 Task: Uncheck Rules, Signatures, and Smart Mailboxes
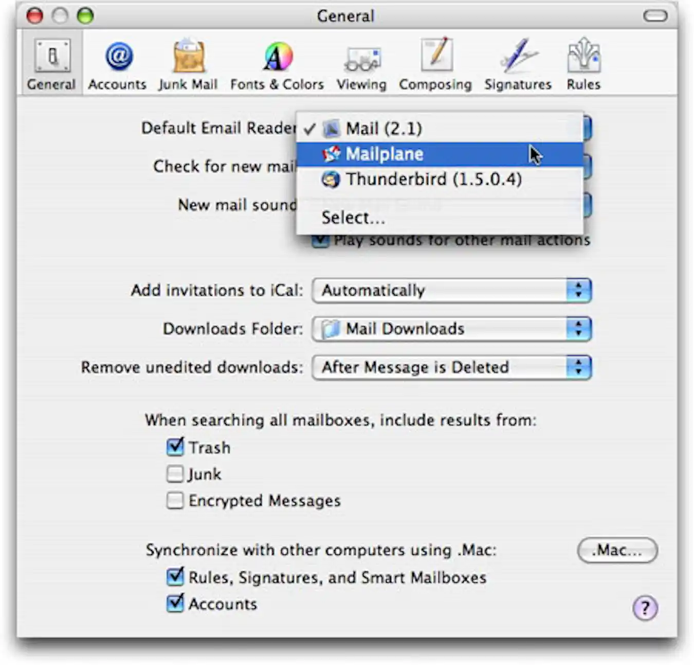[175, 578]
